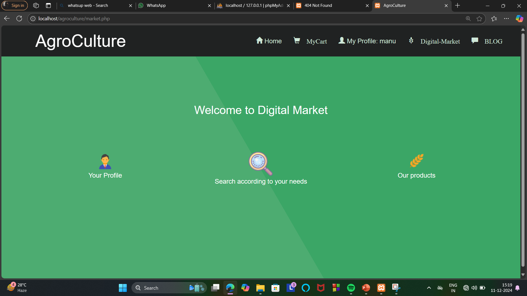Click the shopping cart icon in navbar
The width and height of the screenshot is (527, 296).
[x=297, y=41]
